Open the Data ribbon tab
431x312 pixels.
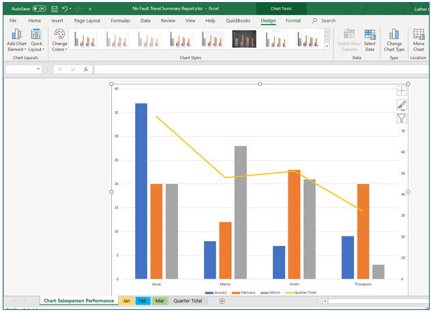145,20
